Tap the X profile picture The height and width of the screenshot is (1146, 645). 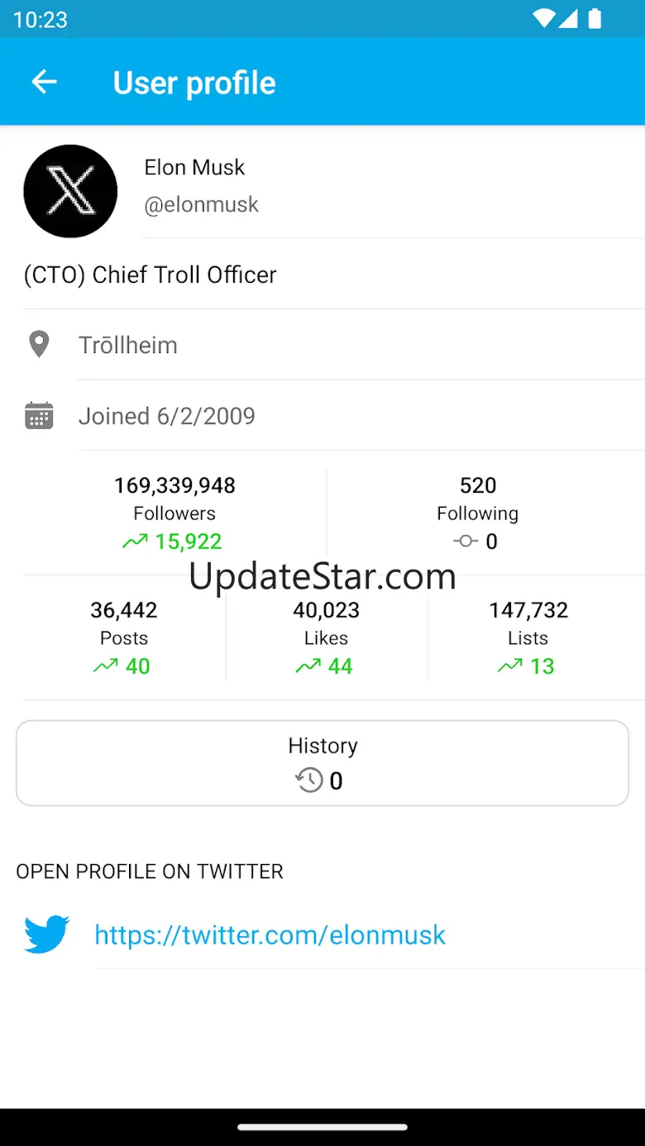coord(70,191)
